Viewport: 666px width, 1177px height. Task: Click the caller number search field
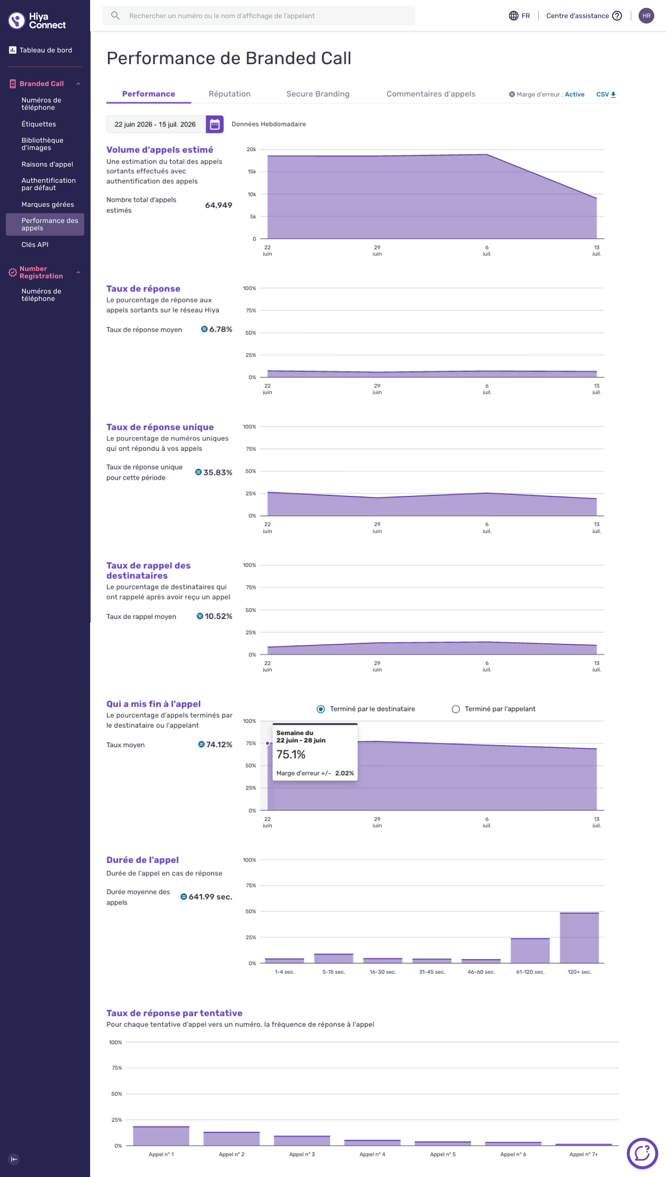pos(259,16)
